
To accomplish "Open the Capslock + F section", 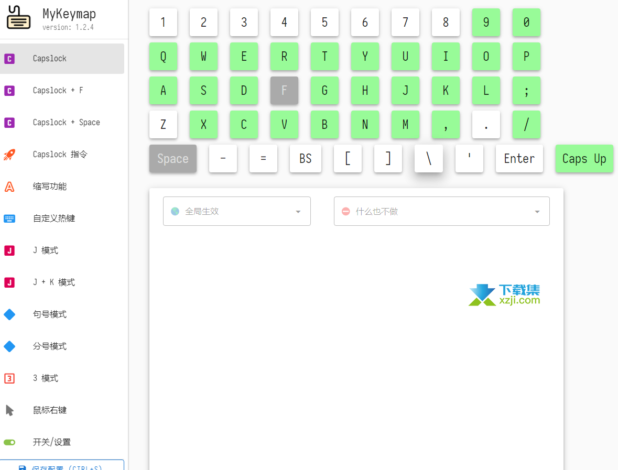I will point(62,91).
